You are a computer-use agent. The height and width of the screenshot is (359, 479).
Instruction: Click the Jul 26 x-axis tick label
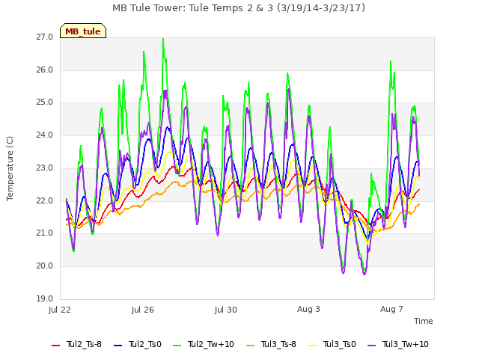(x=143, y=310)
